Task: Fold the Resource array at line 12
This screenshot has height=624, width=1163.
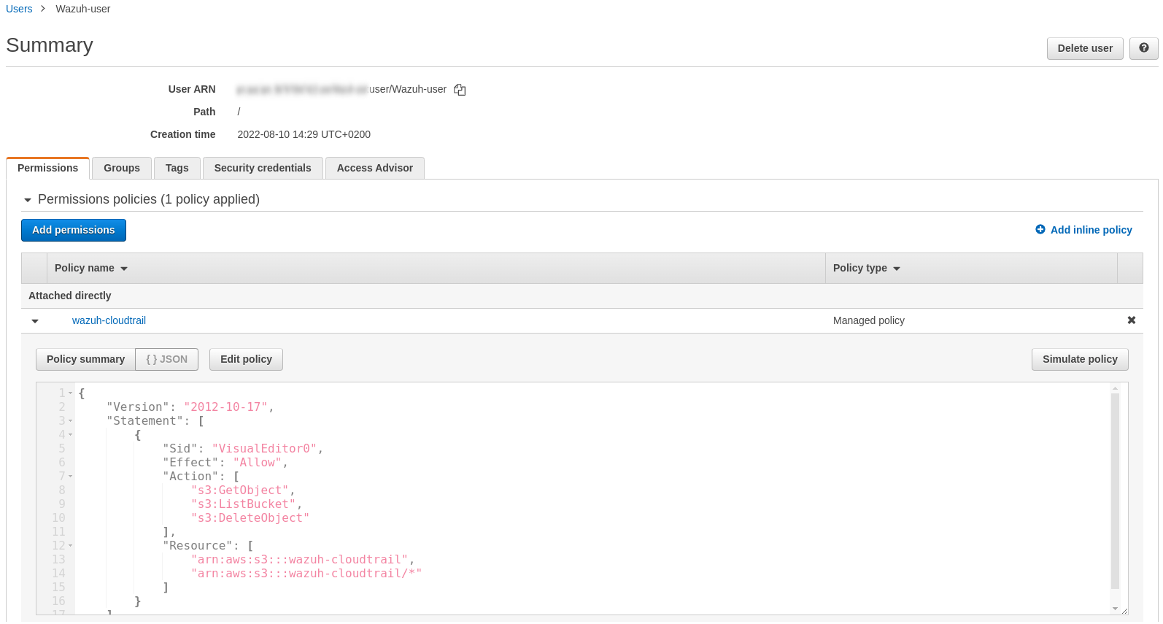Action: point(71,546)
